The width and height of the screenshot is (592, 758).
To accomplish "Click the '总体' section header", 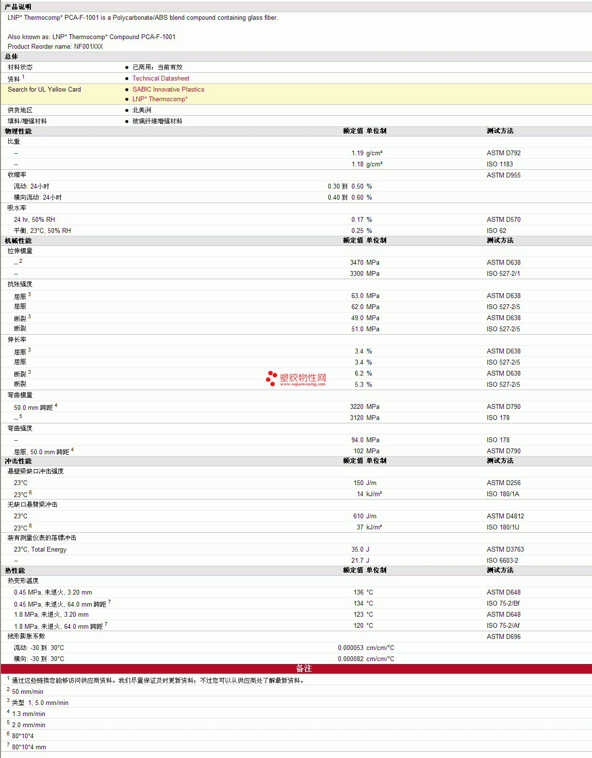I will pos(12,56).
